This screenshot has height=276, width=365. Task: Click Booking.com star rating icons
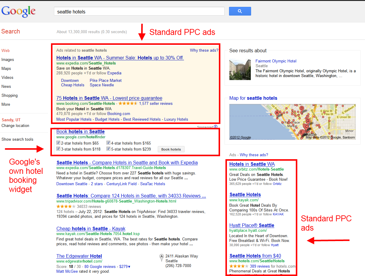tap(128, 104)
